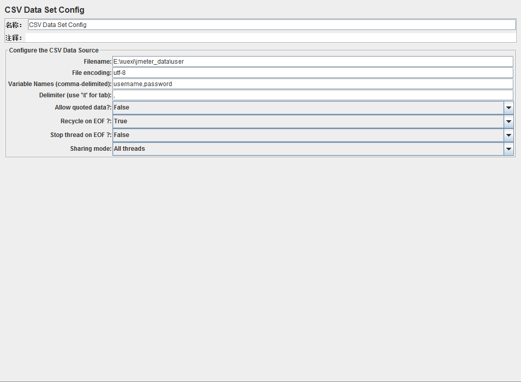Viewport: 521px width, 382px height.
Task: Select the Recycle on EOF combo box showing True
Action: pyautogui.click(x=313, y=121)
